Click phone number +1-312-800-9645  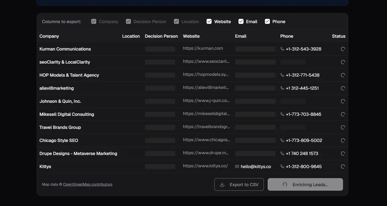[x=304, y=167]
